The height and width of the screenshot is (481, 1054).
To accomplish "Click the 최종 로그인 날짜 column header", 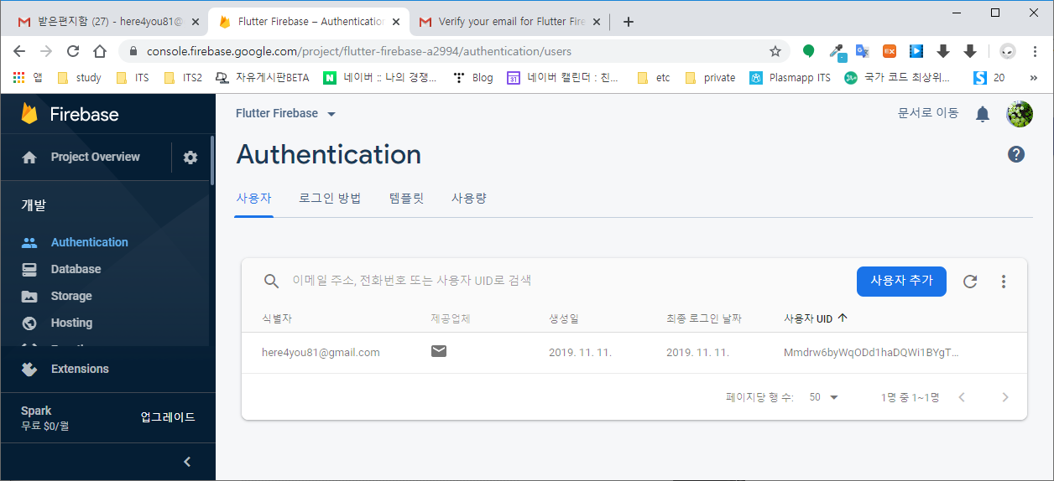I will pos(703,318).
